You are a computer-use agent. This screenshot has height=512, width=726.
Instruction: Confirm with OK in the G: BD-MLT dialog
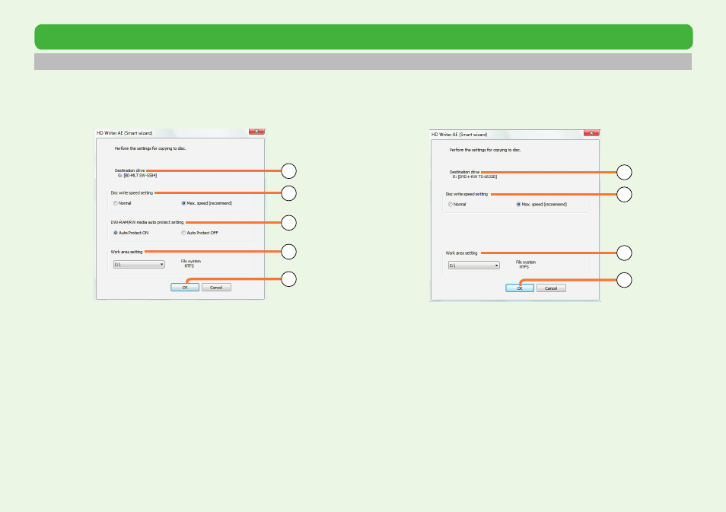(185, 288)
